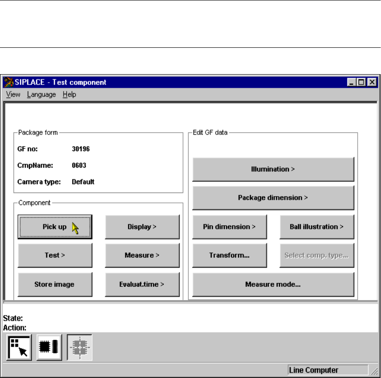
Task: Click the SIPLACE application title bar icon
Action: coord(8,82)
